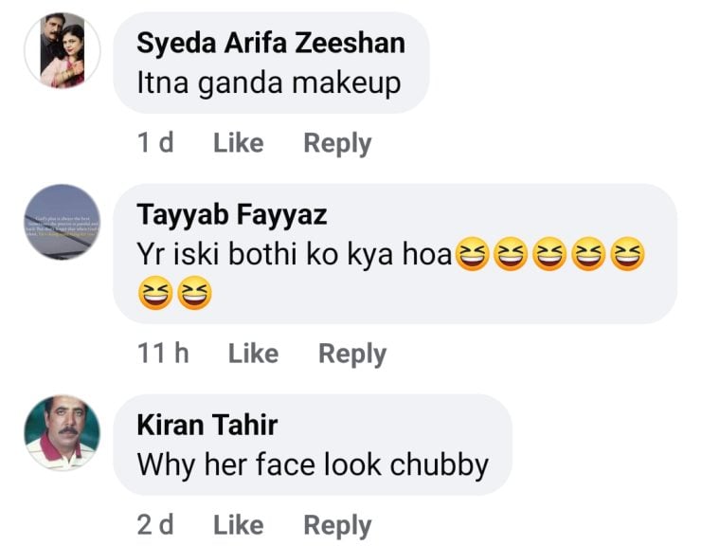This screenshot has width=701, height=546.
Task: Reply to Kiran Tahir's comment
Action: pos(337,525)
